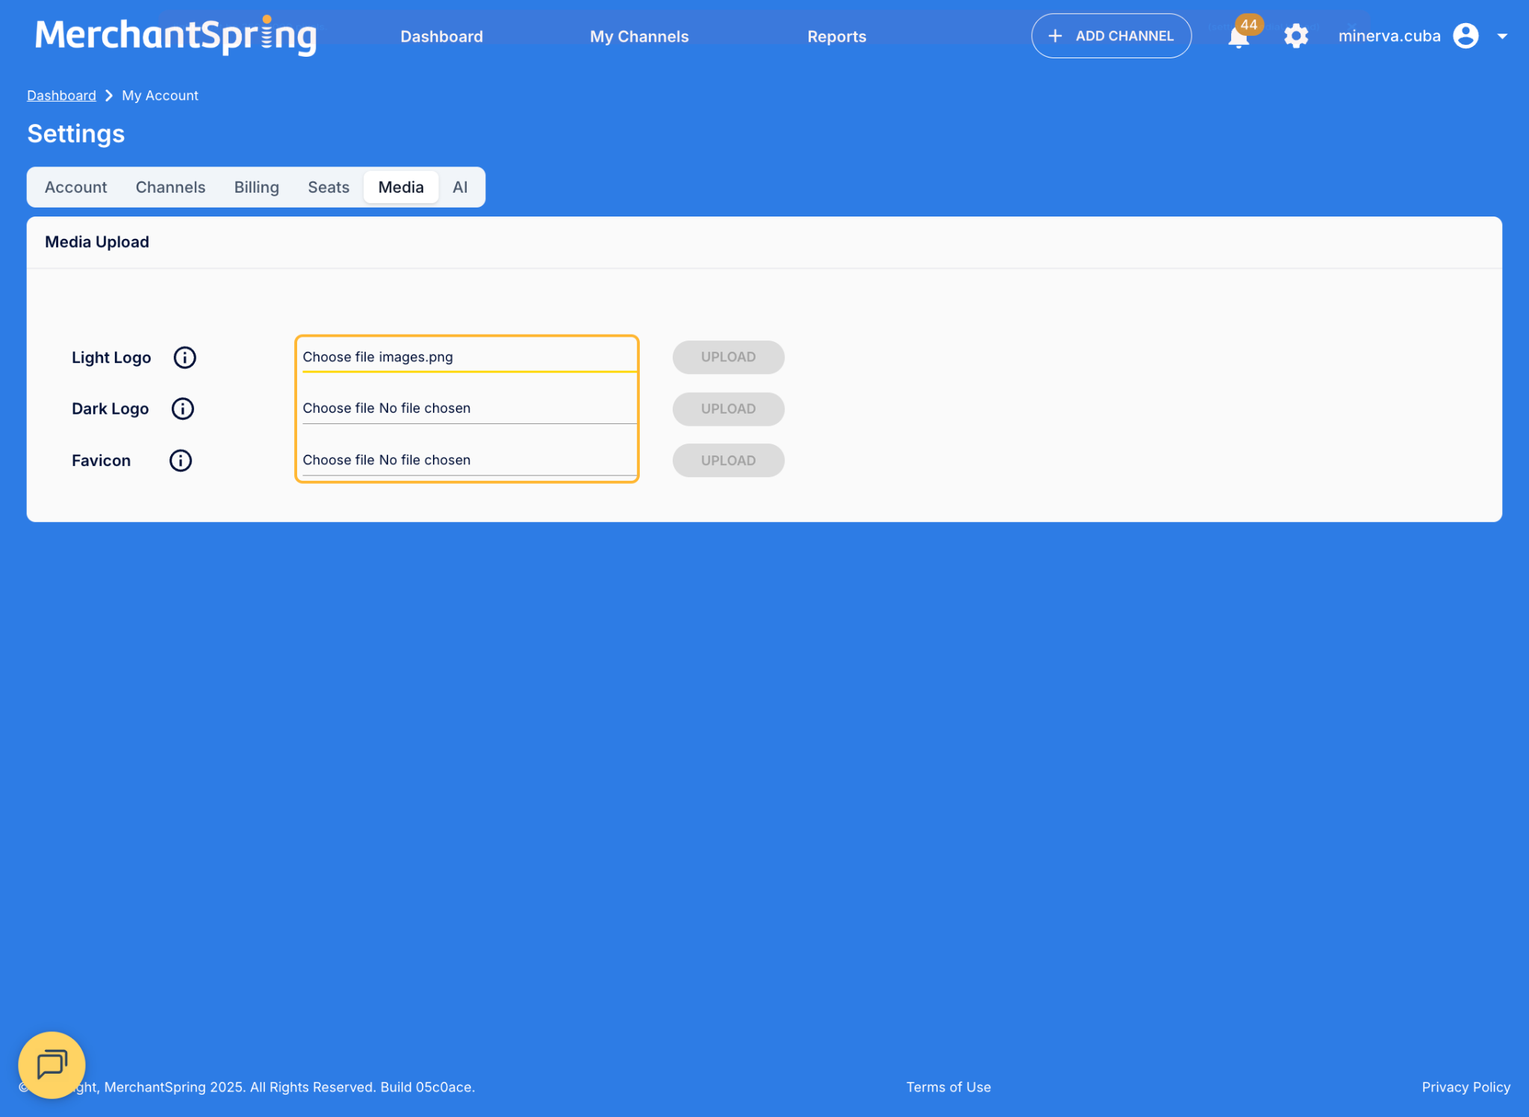Click the notifications bell icon
Image resolution: width=1529 pixels, height=1117 pixels.
(1238, 37)
